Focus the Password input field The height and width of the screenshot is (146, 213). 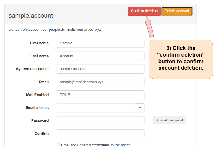100,121
